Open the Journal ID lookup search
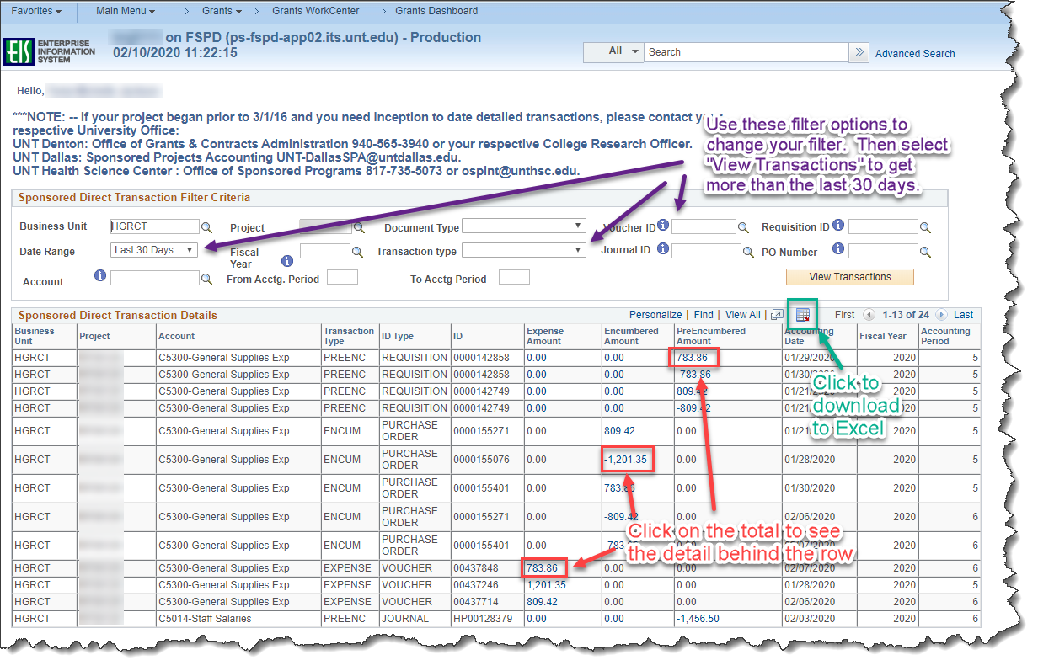This screenshot has width=1038, height=671. (747, 250)
